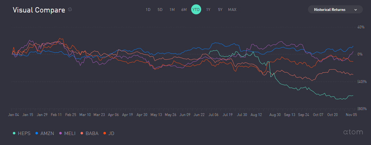The image size is (371, 145).
Task: Click the Oct 20 date label
Action: tap(332, 115)
